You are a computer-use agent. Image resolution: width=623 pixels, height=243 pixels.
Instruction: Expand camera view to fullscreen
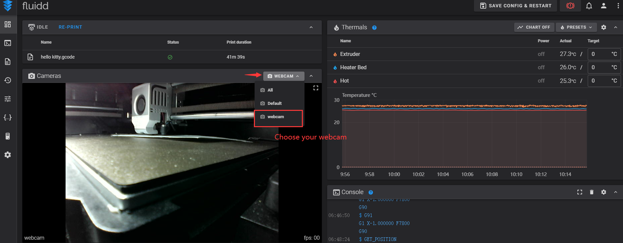[x=315, y=88]
